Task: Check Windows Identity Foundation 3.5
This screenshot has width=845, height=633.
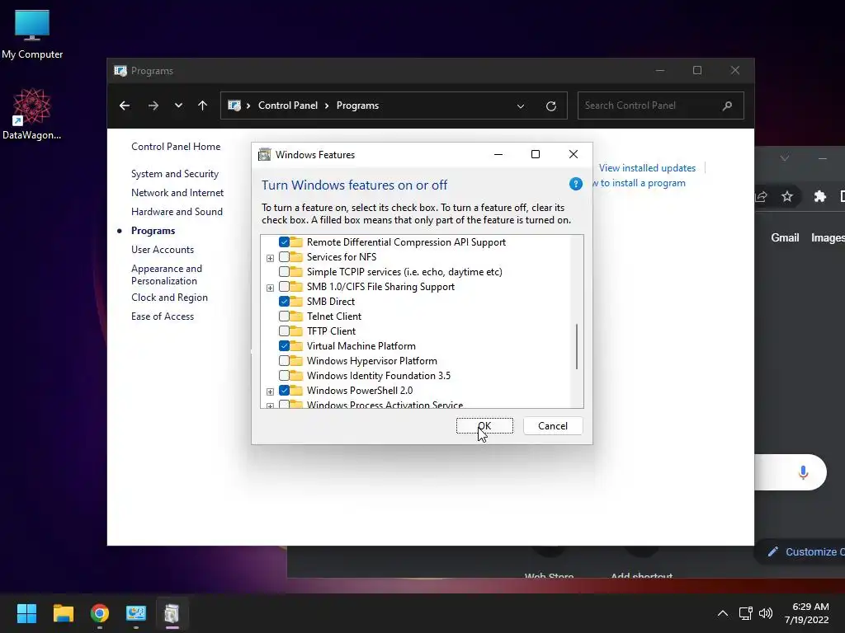Action: point(284,376)
